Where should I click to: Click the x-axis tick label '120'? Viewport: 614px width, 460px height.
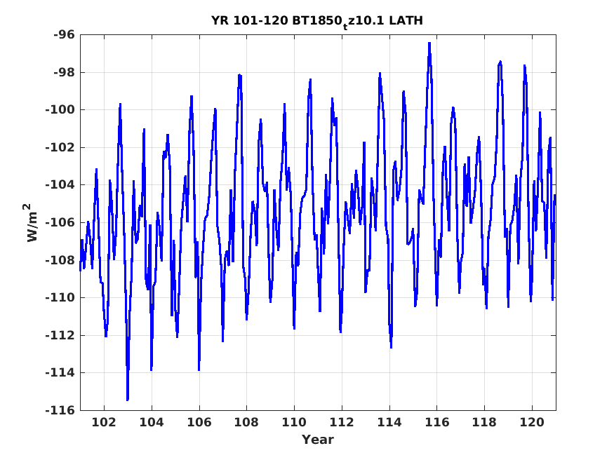(532, 422)
